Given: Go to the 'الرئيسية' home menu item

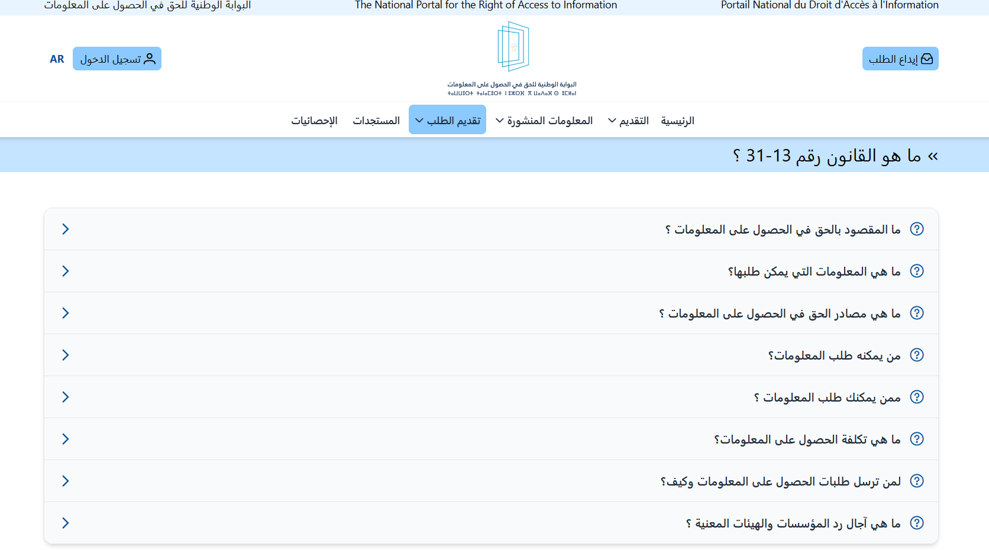Looking at the screenshot, I should pyautogui.click(x=677, y=121).
